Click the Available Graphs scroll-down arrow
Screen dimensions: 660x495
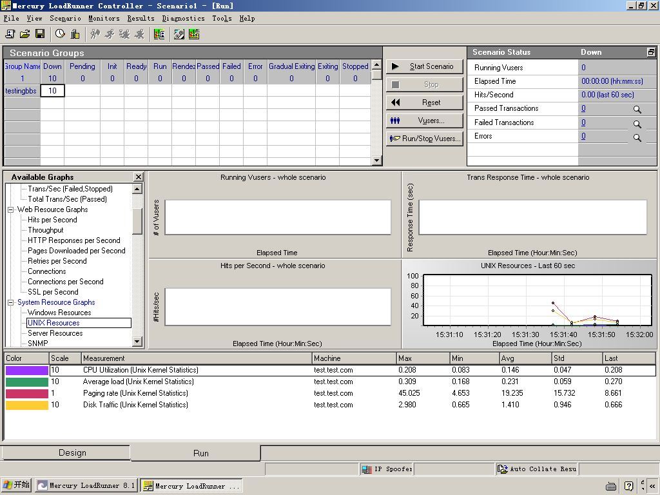137,342
